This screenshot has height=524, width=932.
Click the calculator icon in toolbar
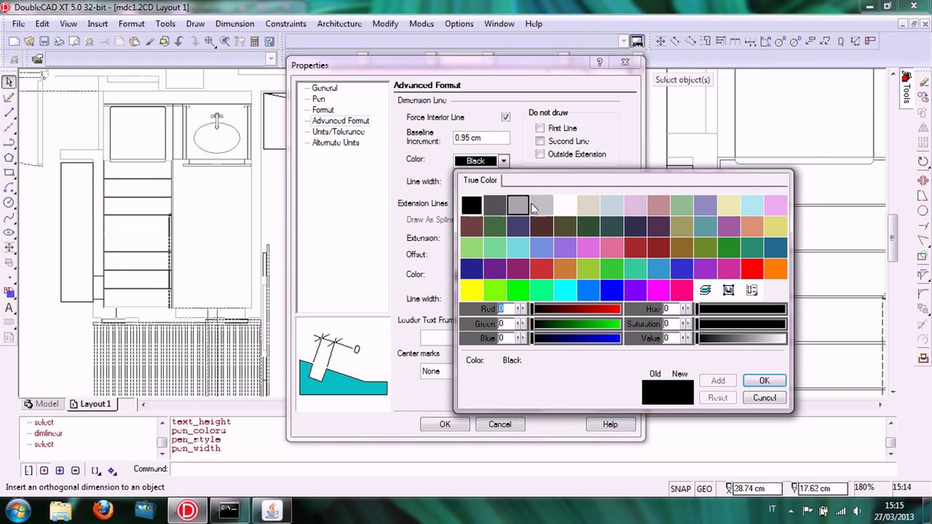pyautogui.click(x=254, y=41)
